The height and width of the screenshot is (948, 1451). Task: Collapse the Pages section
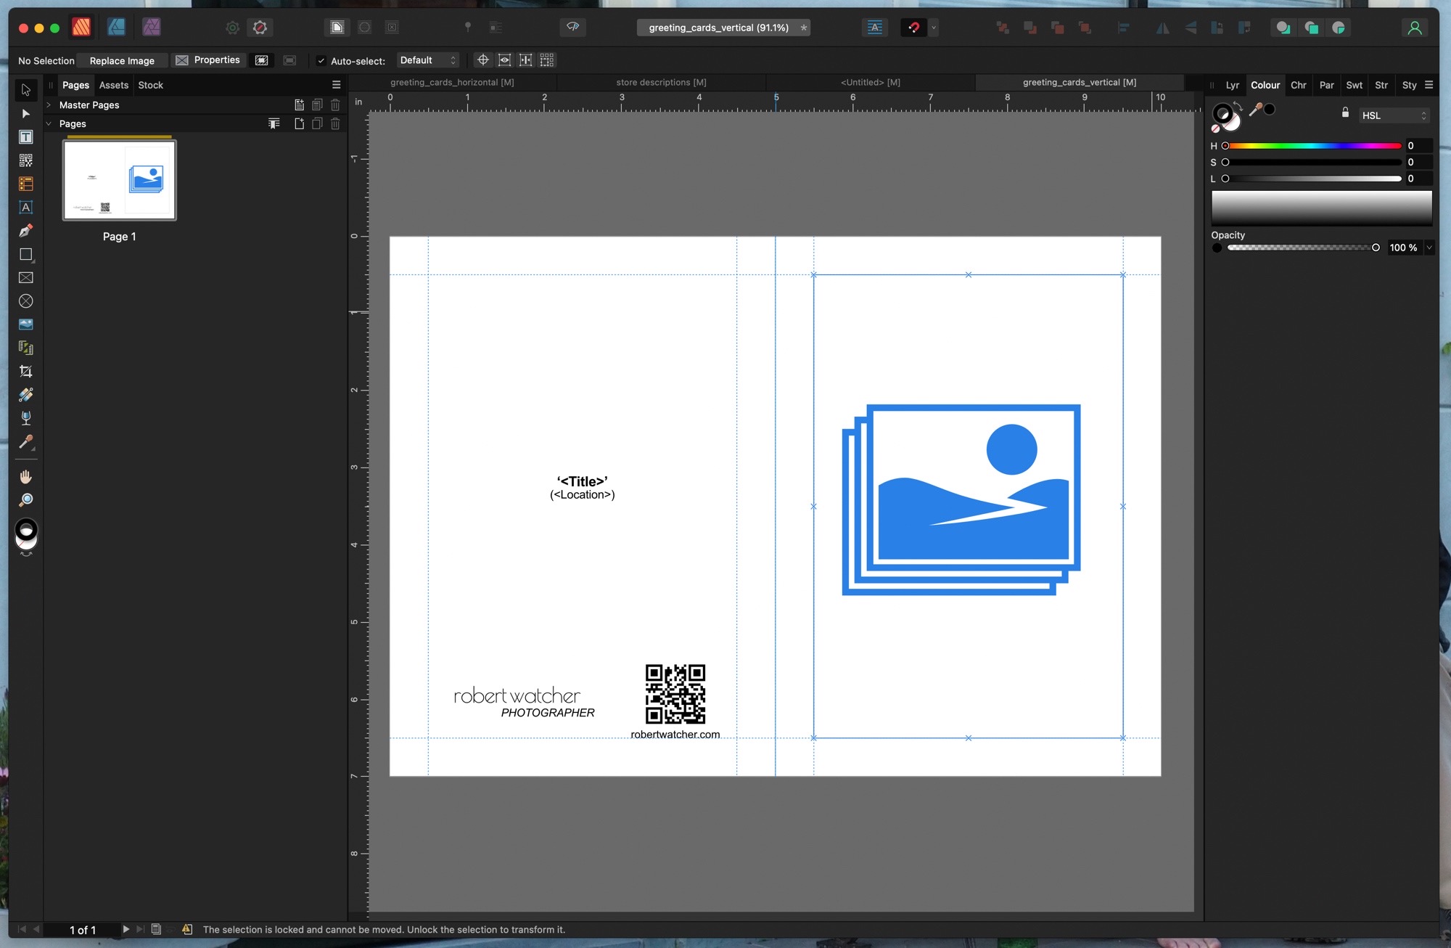point(49,124)
